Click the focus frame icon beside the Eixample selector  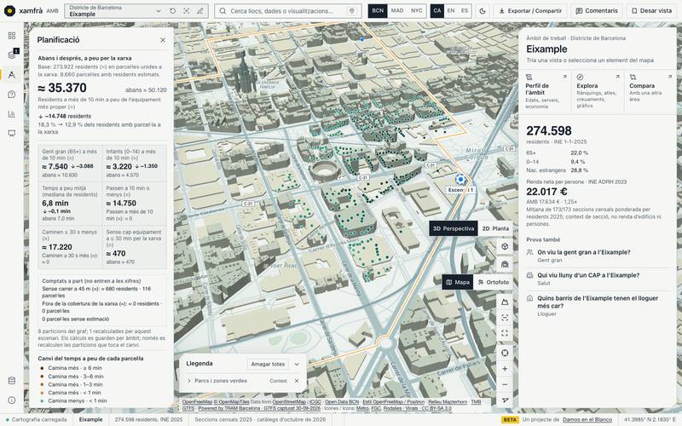pos(186,11)
